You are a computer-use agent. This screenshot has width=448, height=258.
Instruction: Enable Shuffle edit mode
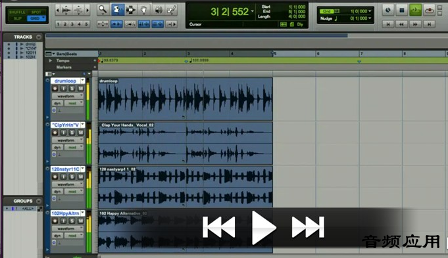pyautogui.click(x=17, y=12)
